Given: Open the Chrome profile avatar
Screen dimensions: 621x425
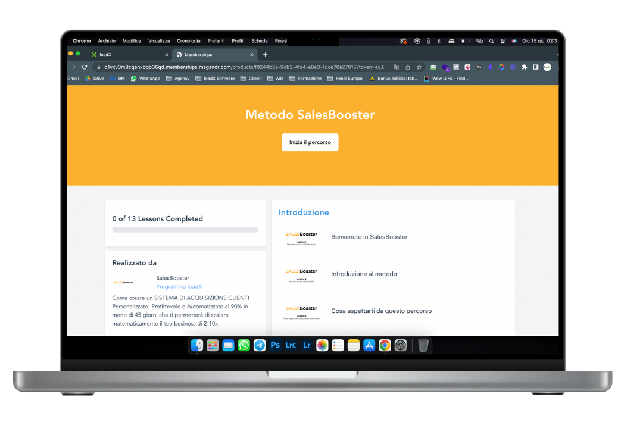Looking at the screenshot, I should pos(547,67).
